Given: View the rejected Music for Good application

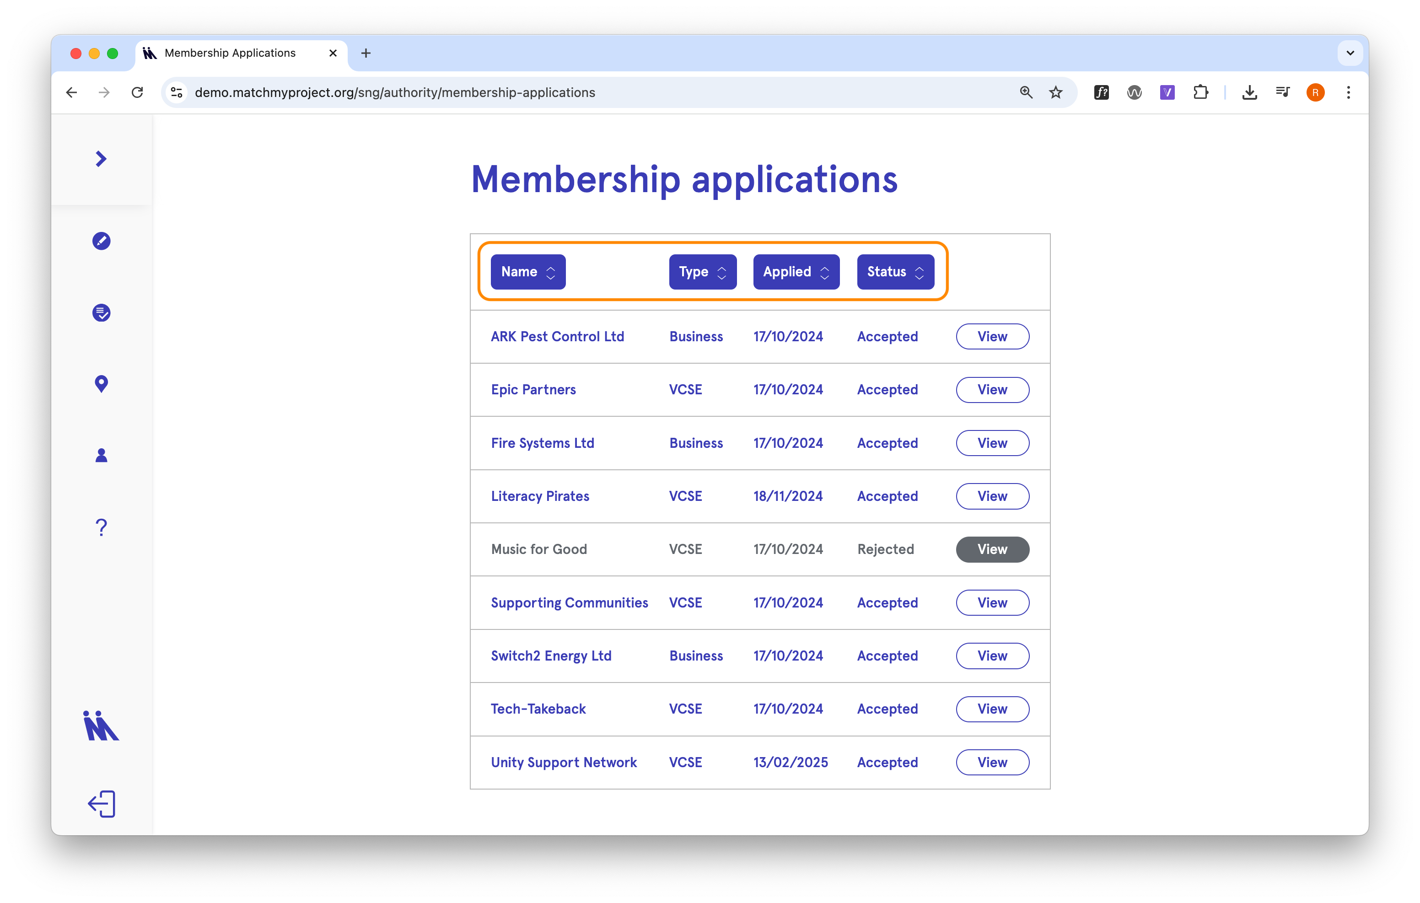Looking at the screenshot, I should point(992,549).
